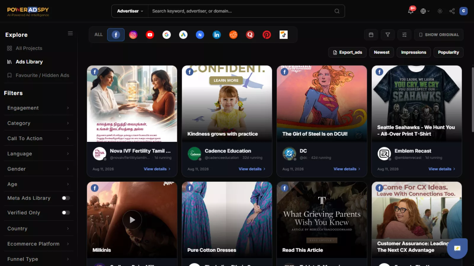Open the Advertiser search type dropdown

tap(130, 11)
